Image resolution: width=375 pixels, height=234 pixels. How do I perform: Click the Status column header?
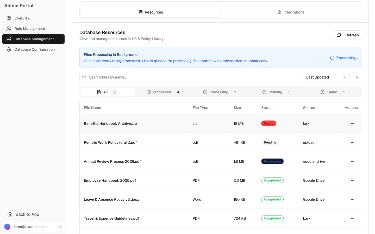pyautogui.click(x=267, y=108)
